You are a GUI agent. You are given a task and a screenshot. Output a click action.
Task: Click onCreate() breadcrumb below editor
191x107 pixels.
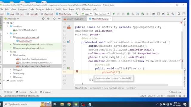point(95,88)
